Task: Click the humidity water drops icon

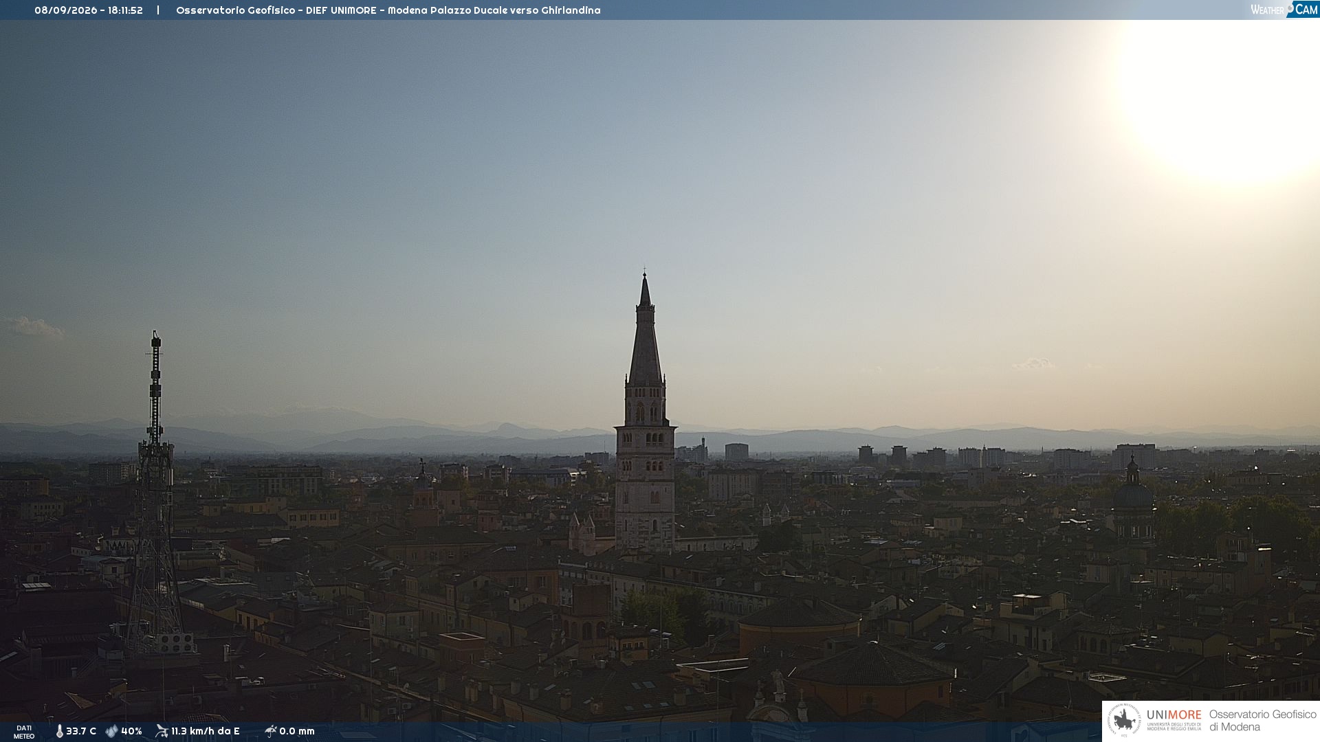Action: click(111, 732)
